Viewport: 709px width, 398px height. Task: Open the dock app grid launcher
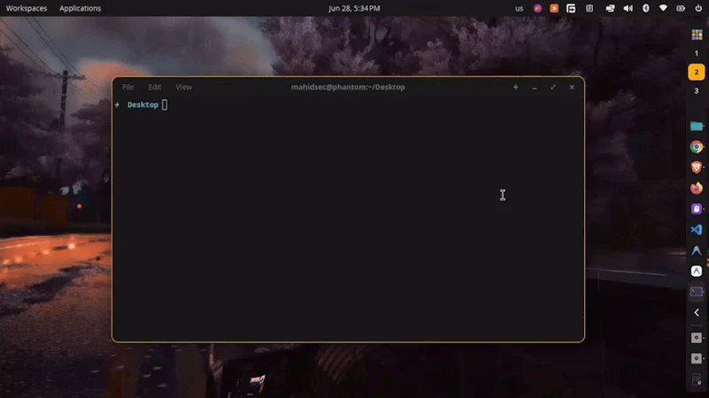pyautogui.click(x=697, y=34)
